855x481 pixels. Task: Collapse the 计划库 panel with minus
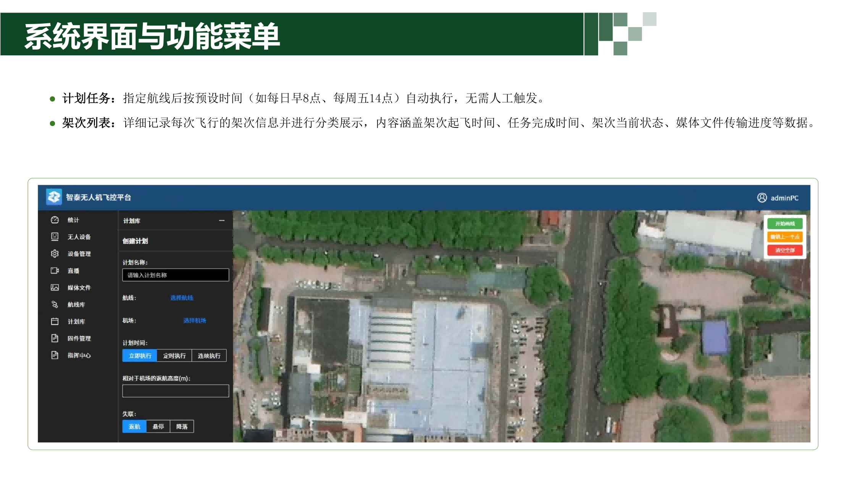pyautogui.click(x=222, y=221)
